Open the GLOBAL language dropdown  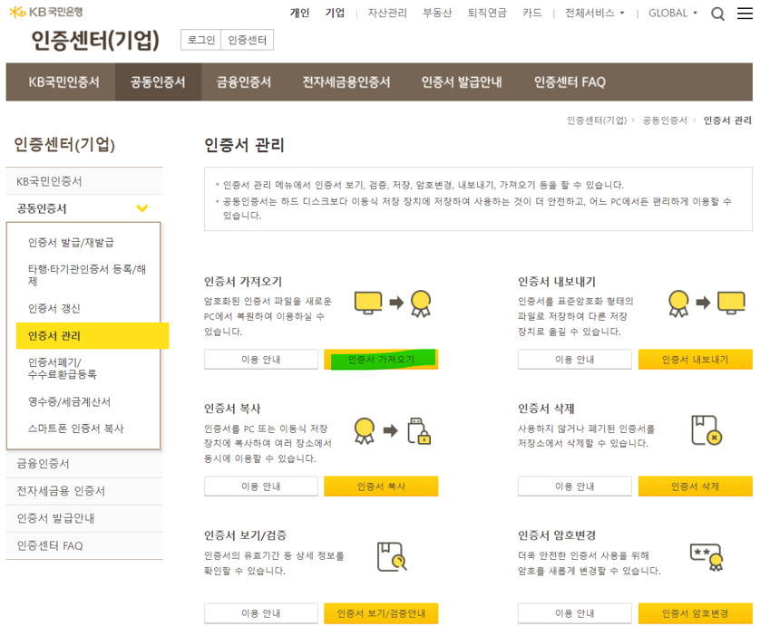point(673,14)
